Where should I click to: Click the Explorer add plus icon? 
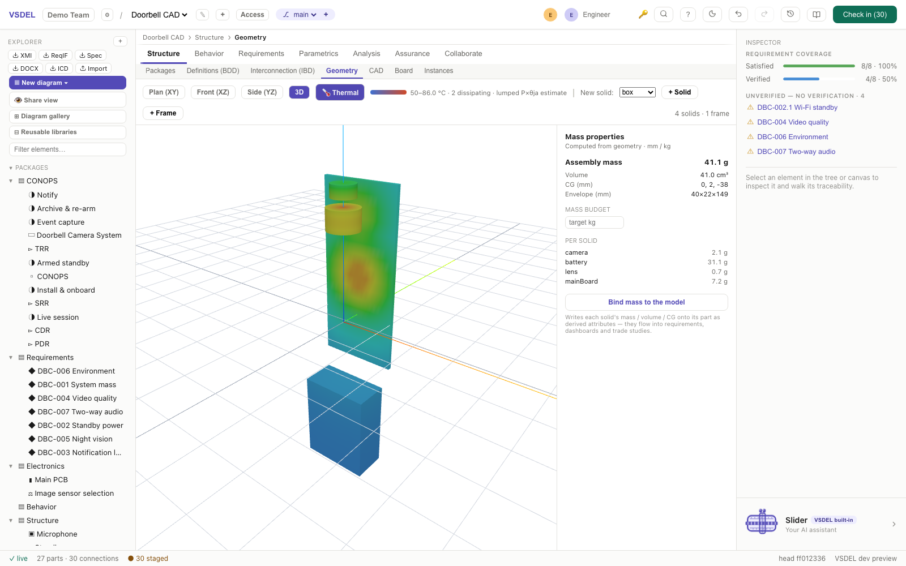120,41
